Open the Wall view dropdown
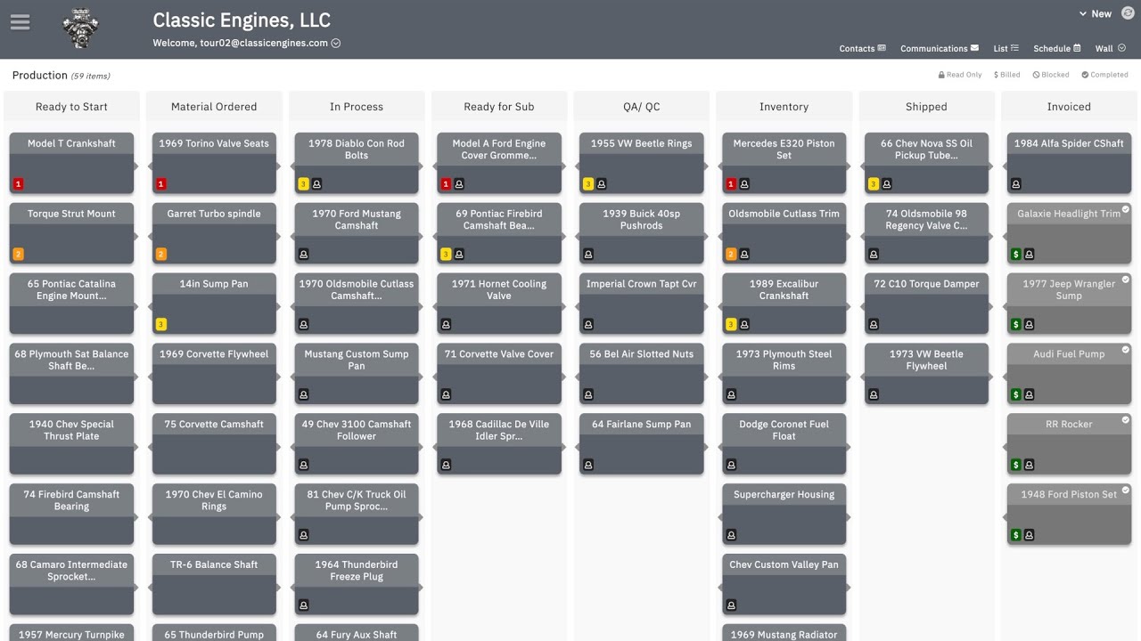The width and height of the screenshot is (1141, 641). pyautogui.click(x=1110, y=48)
